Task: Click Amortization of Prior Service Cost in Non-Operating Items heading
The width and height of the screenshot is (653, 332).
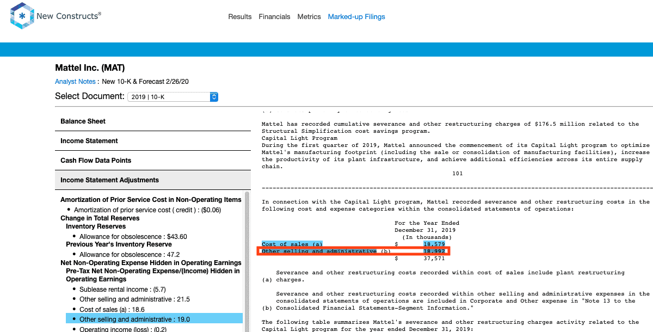Action: coord(151,200)
